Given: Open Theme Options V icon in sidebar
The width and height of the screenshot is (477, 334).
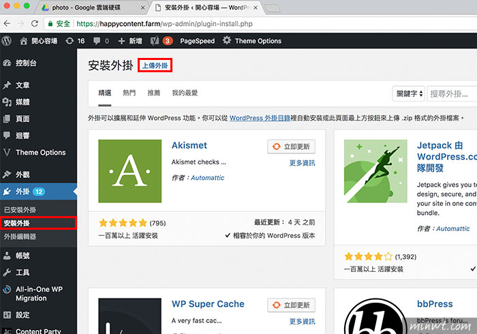Looking at the screenshot, I should coord(7,153).
